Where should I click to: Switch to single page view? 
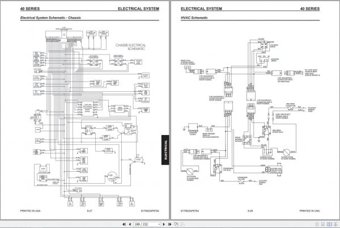pos(317,224)
